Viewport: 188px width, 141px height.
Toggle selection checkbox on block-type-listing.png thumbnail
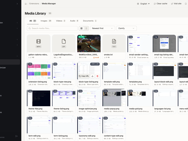pos(80,64)
